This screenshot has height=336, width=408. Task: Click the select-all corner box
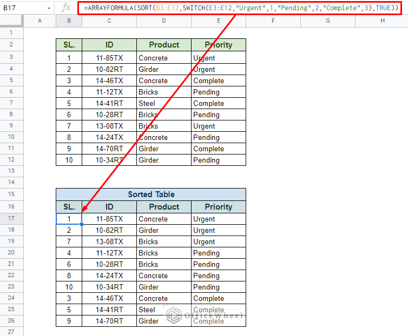tap(11, 21)
